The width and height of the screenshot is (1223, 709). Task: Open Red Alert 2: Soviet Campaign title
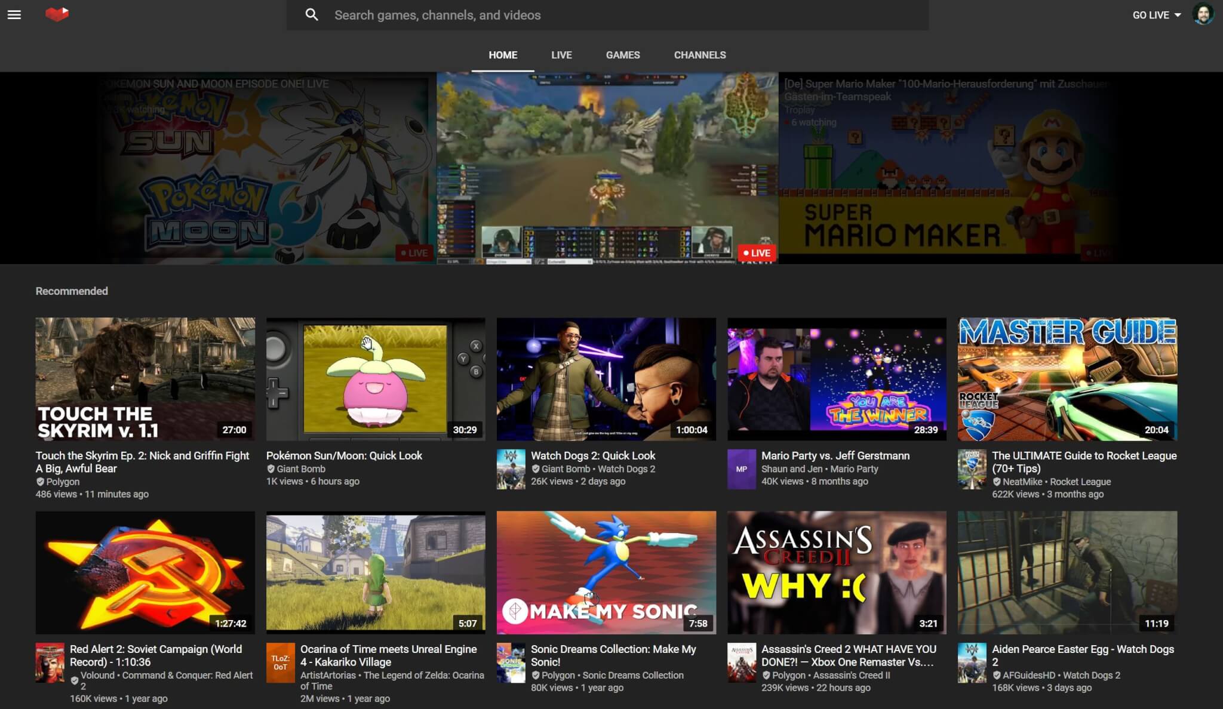(x=156, y=655)
